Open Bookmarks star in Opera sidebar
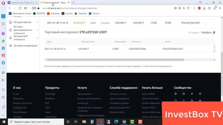The image size is (223, 125). pyautogui.click(x=3, y=24)
